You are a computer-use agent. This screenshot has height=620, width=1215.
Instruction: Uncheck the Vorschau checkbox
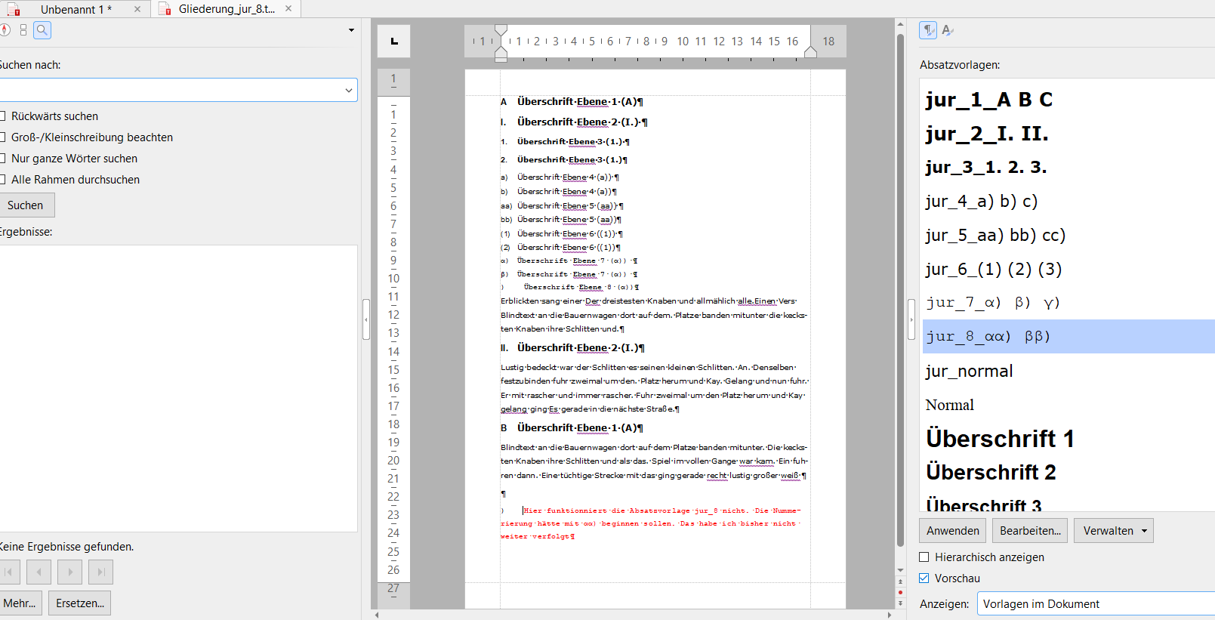pyautogui.click(x=924, y=578)
